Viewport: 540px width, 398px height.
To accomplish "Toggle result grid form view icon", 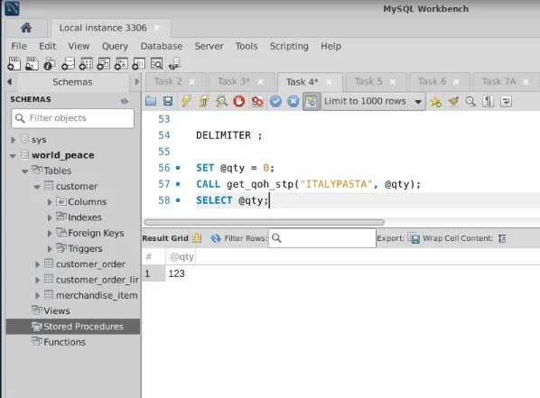I will pyautogui.click(x=197, y=238).
